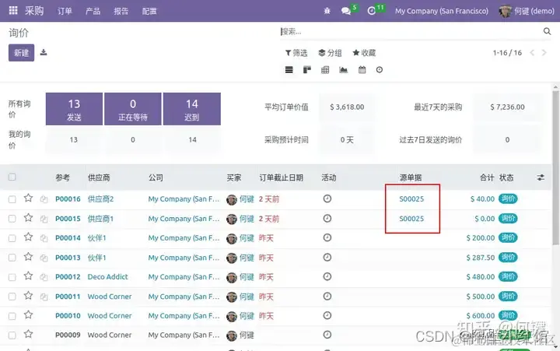Click the 采购 app title

coord(34,11)
